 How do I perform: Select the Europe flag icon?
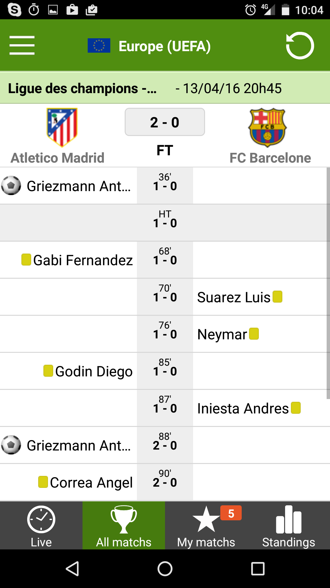coord(99,46)
